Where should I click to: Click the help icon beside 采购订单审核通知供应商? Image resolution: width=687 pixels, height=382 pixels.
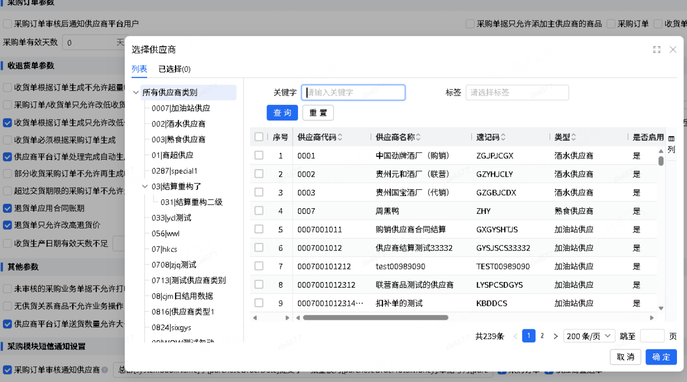(x=105, y=370)
